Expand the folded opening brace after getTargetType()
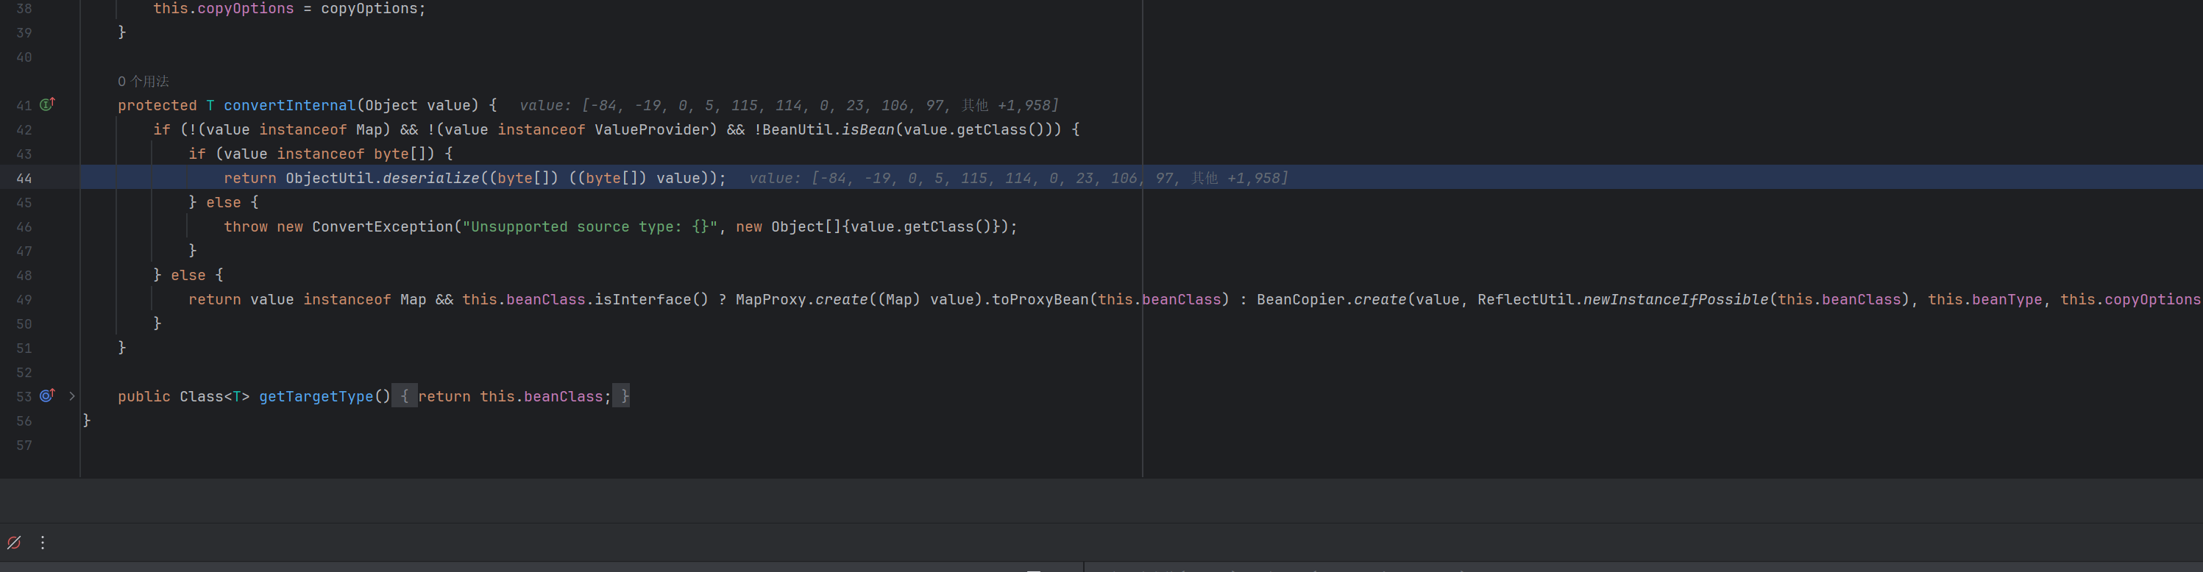The height and width of the screenshot is (572, 2203). pos(405,396)
